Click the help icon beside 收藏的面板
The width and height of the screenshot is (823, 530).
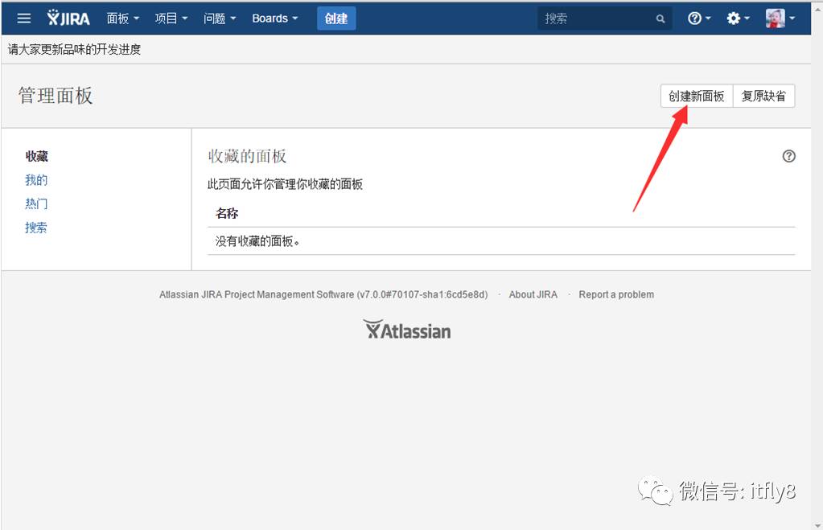(x=788, y=156)
